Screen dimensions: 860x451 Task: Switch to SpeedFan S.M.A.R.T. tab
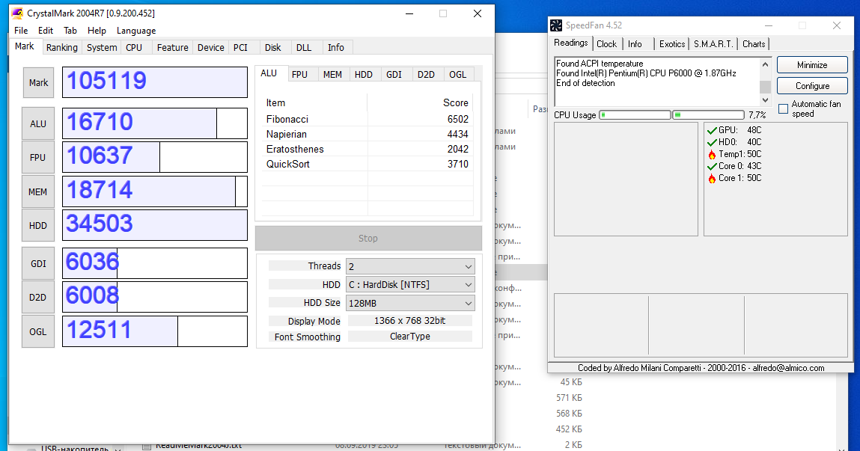(x=713, y=44)
